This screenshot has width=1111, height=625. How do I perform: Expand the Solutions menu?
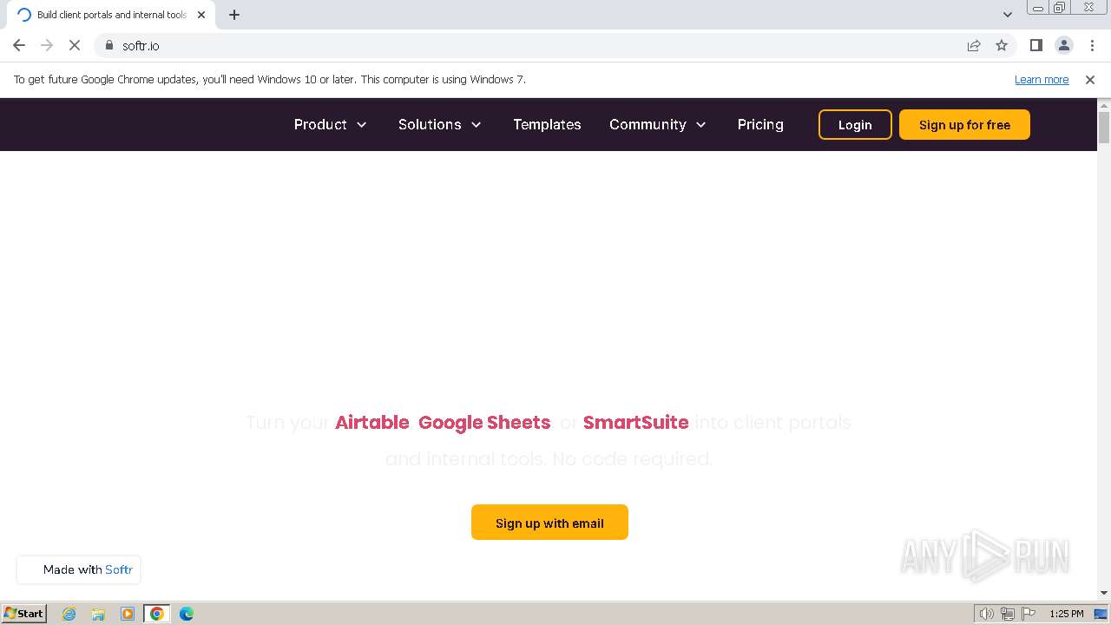pos(440,124)
